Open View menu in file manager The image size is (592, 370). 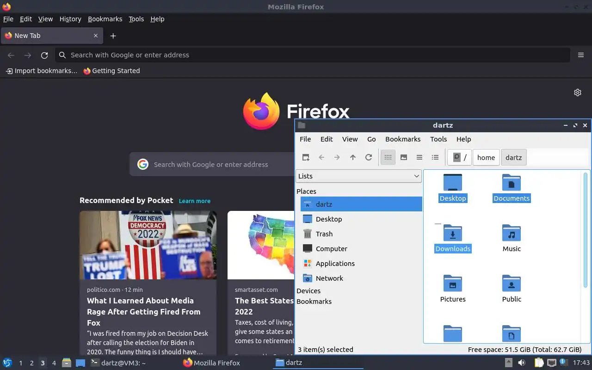350,139
